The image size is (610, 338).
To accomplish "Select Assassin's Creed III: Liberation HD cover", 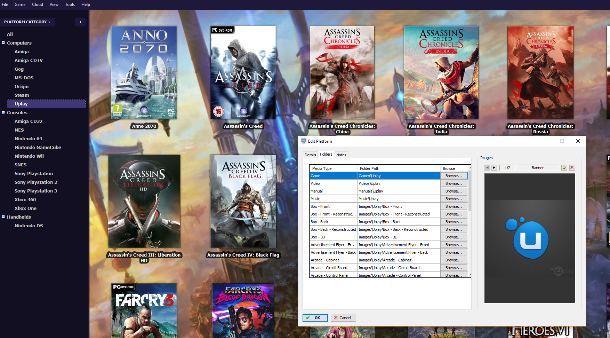I will (144, 202).
